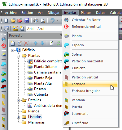The width and height of the screenshot is (122, 130).
Task: Click the green Solera icon in left toolbar
Action: [x=4, y=73]
